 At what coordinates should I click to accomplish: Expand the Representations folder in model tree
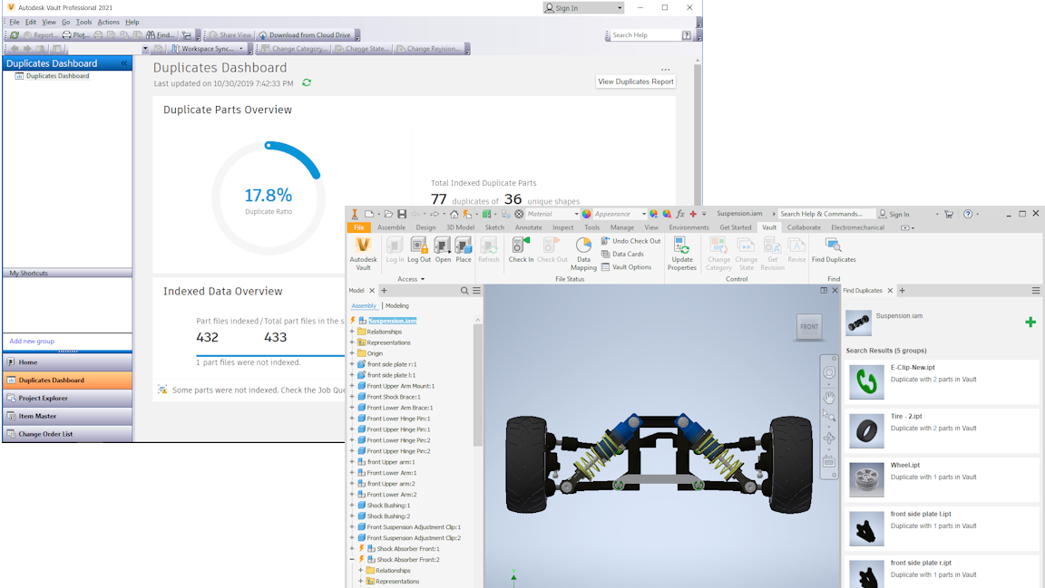(x=353, y=342)
